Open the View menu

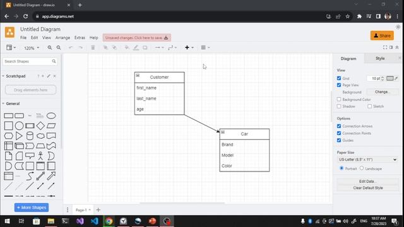(47, 38)
